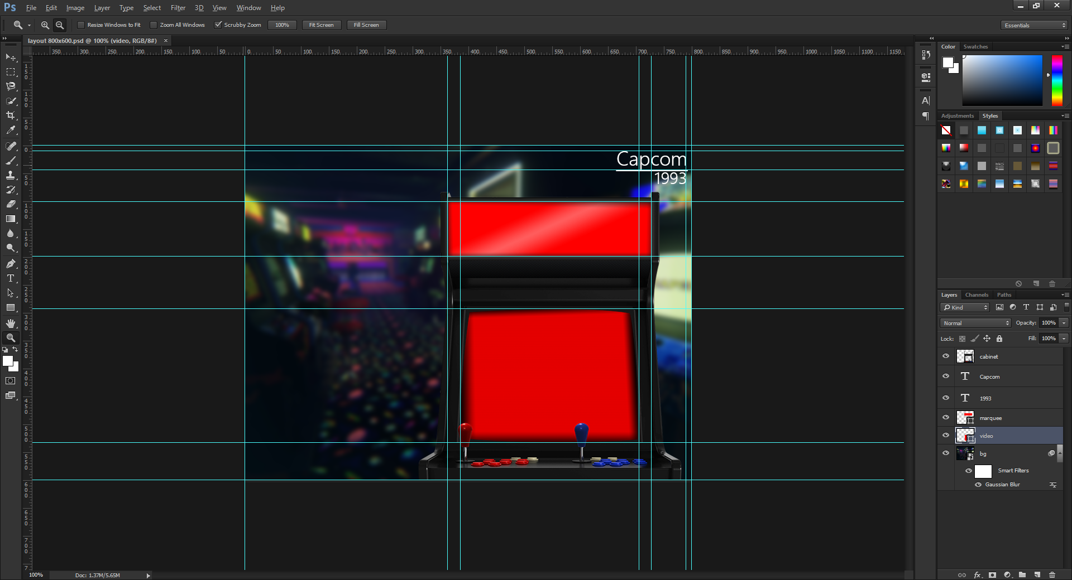
Task: Select the Move tool
Action: 11,57
